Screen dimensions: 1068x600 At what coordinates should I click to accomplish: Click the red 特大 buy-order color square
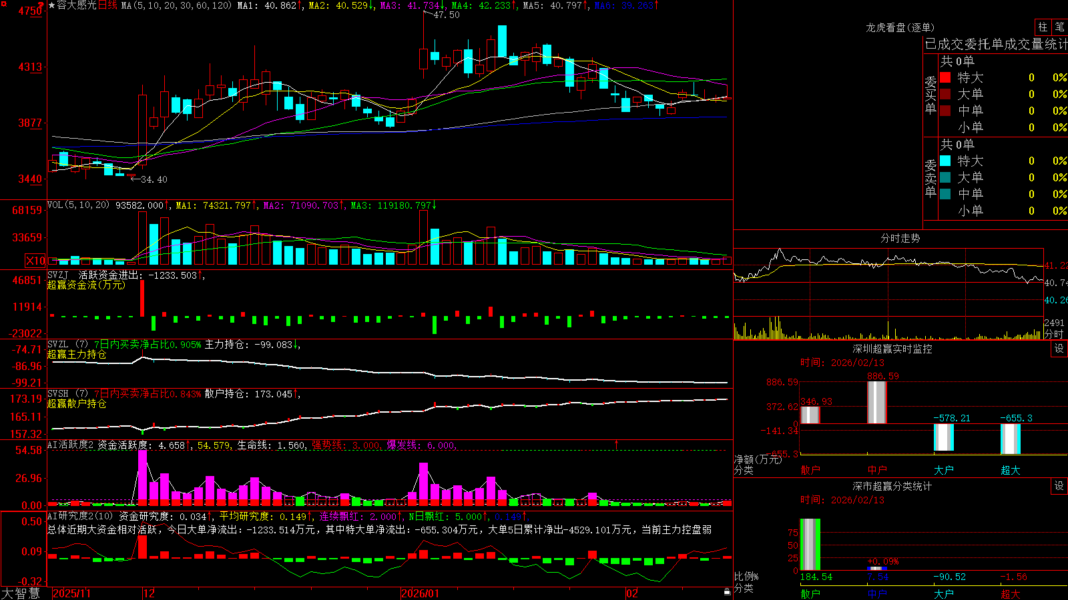(945, 77)
